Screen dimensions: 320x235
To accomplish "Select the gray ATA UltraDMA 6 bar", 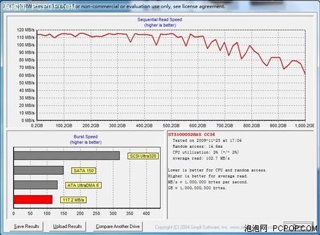I will [36, 185].
